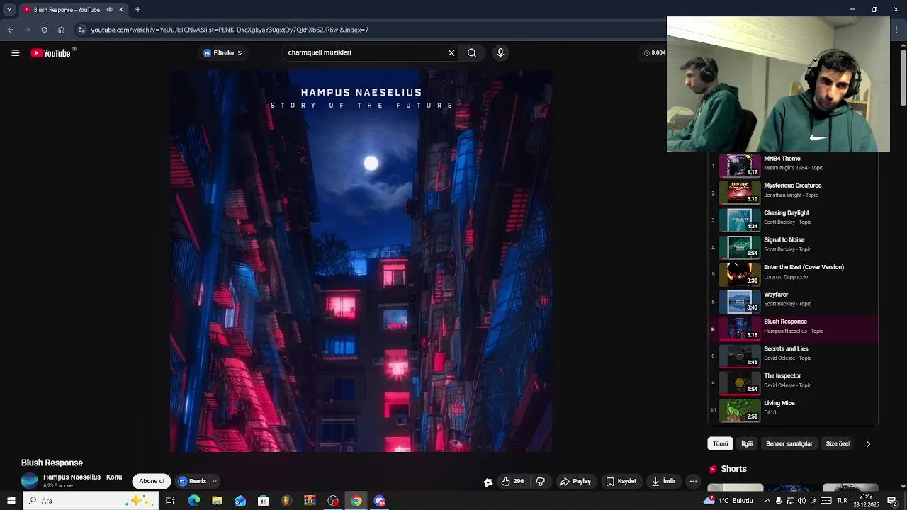Select the İlgili filter chip
This screenshot has width=907, height=510.
pos(747,443)
